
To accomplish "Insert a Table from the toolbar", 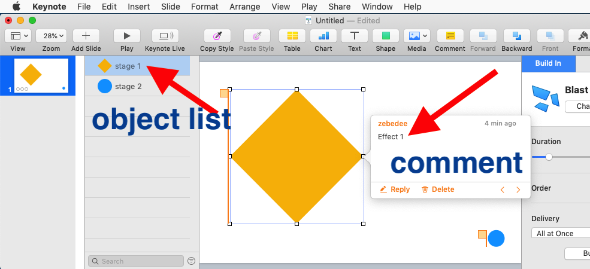I will click(292, 36).
